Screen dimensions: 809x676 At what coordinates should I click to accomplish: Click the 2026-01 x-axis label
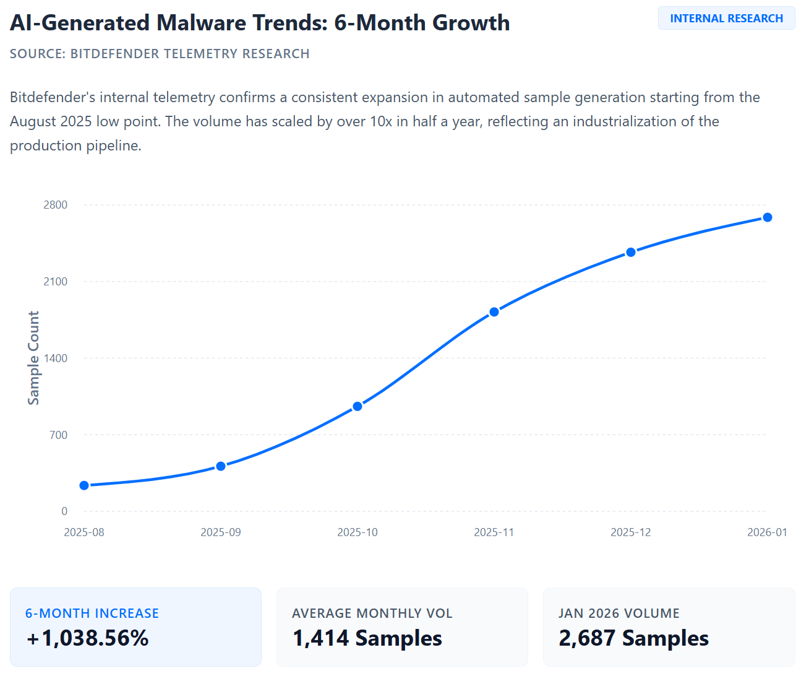tap(767, 532)
